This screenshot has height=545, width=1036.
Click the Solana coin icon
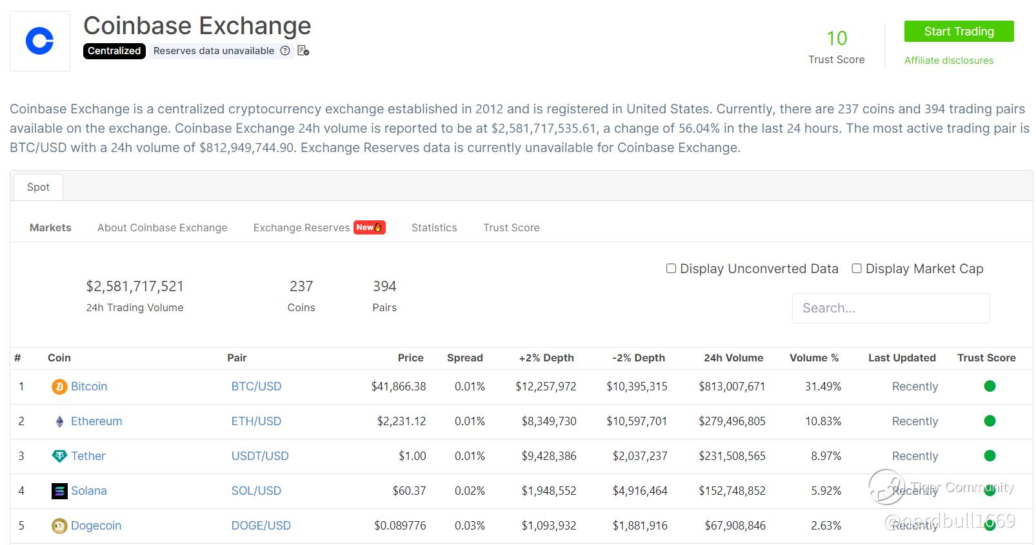(x=59, y=491)
